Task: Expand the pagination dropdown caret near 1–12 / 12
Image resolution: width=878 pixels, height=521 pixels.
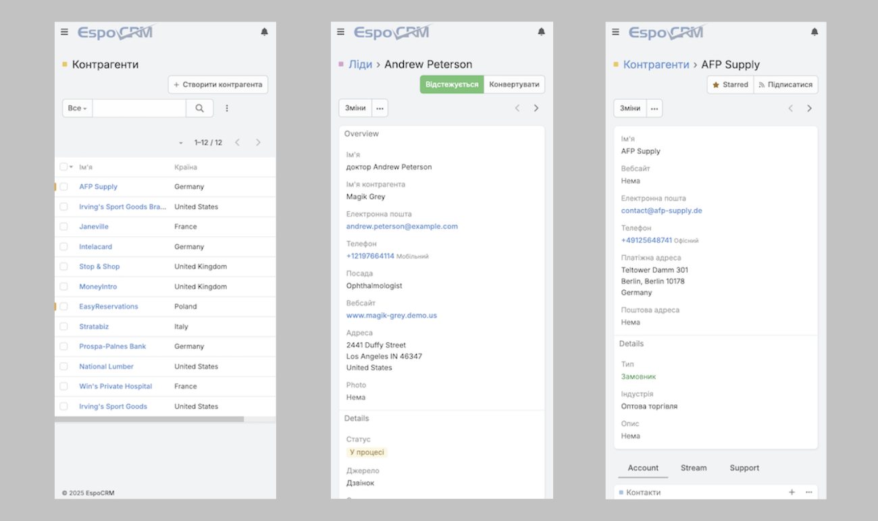Action: pos(180,143)
